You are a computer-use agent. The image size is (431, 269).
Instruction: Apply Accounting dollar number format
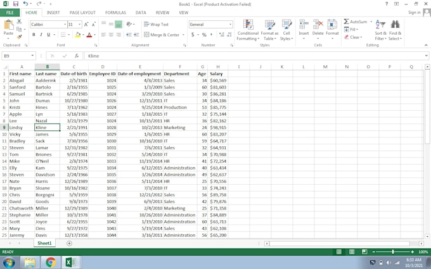point(193,35)
